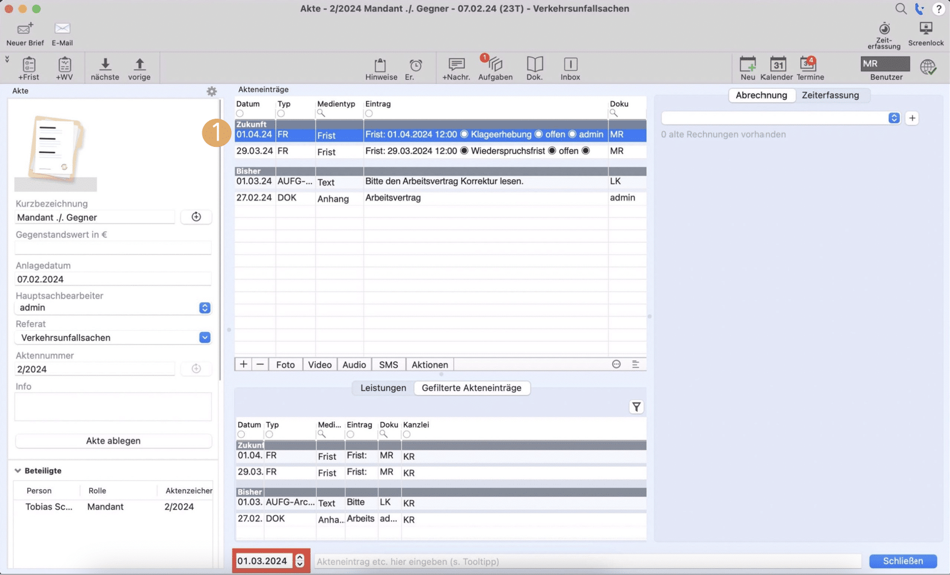Open Aufgaben tasks icon
The image size is (950, 575).
[495, 69]
